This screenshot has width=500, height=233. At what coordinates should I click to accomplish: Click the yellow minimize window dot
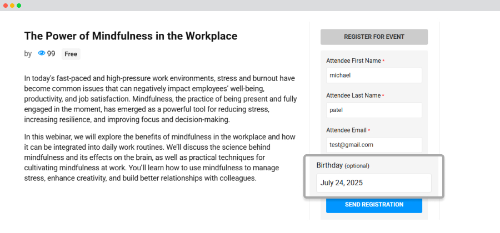pos(12,6)
